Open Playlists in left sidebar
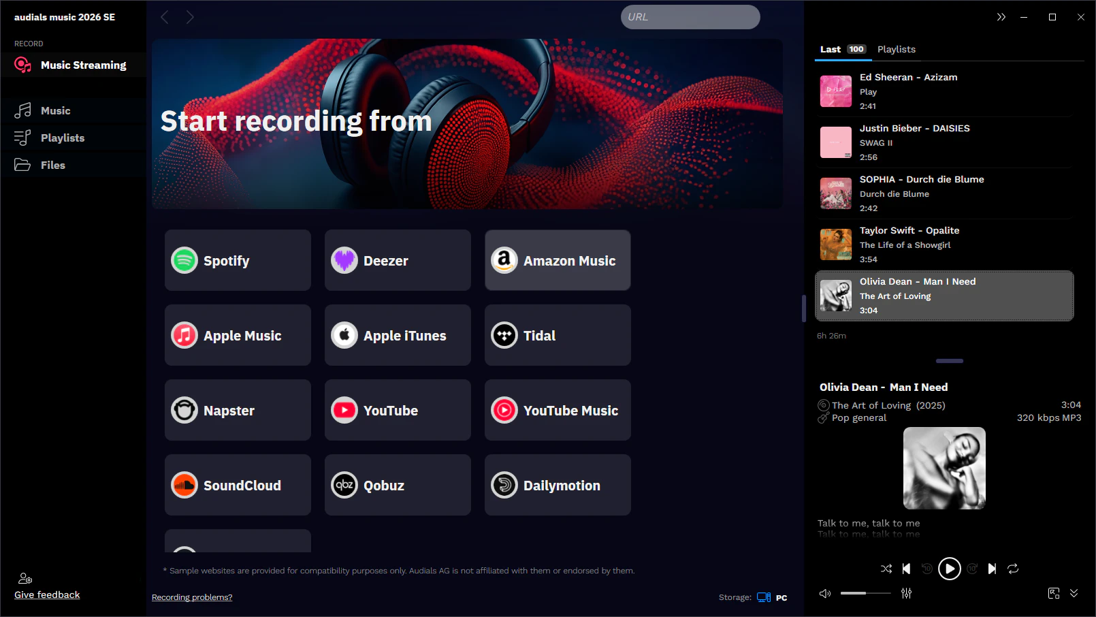1096x617 pixels. click(x=73, y=138)
